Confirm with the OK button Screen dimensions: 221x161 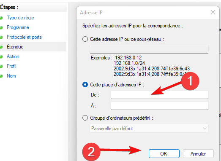pyautogui.click(x=164, y=154)
